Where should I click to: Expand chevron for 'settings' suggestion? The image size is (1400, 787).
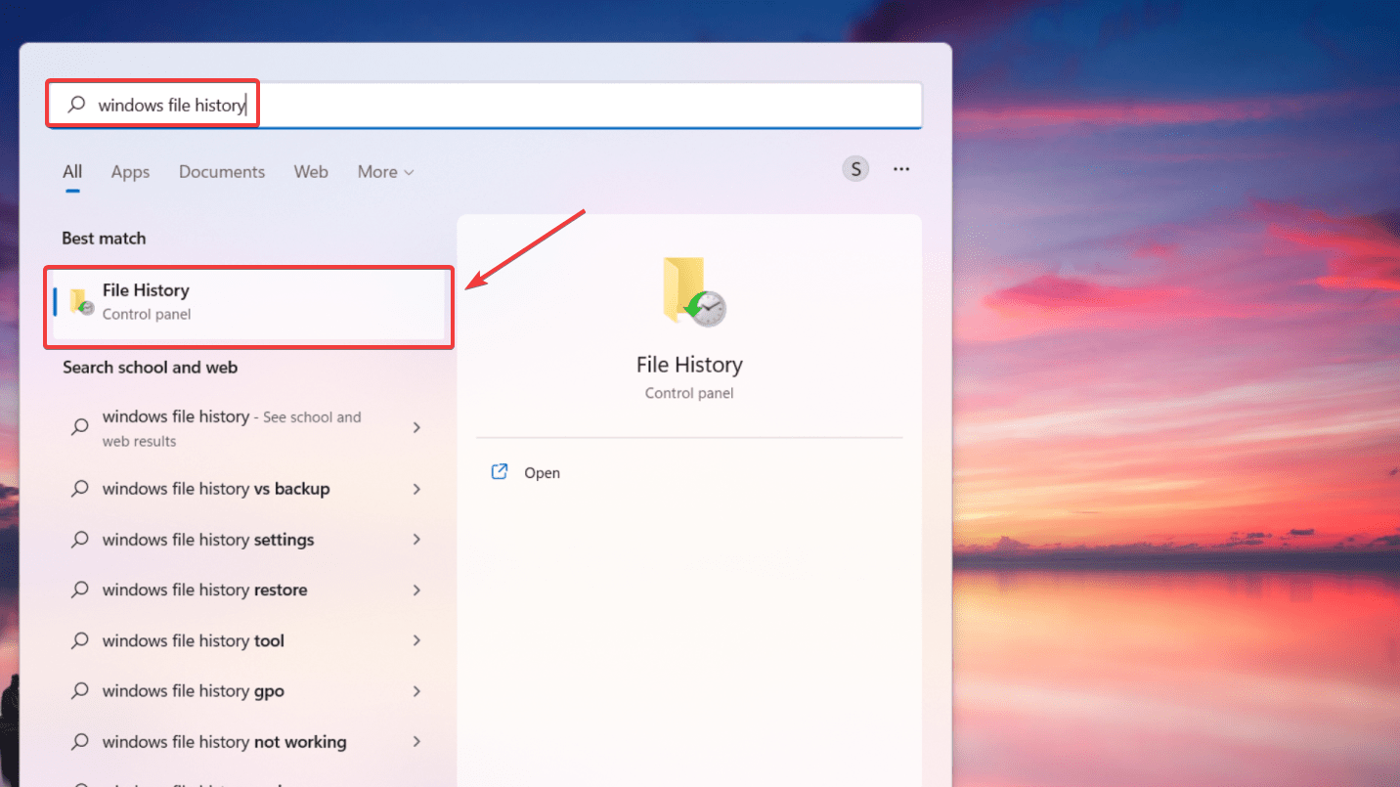pyautogui.click(x=416, y=540)
